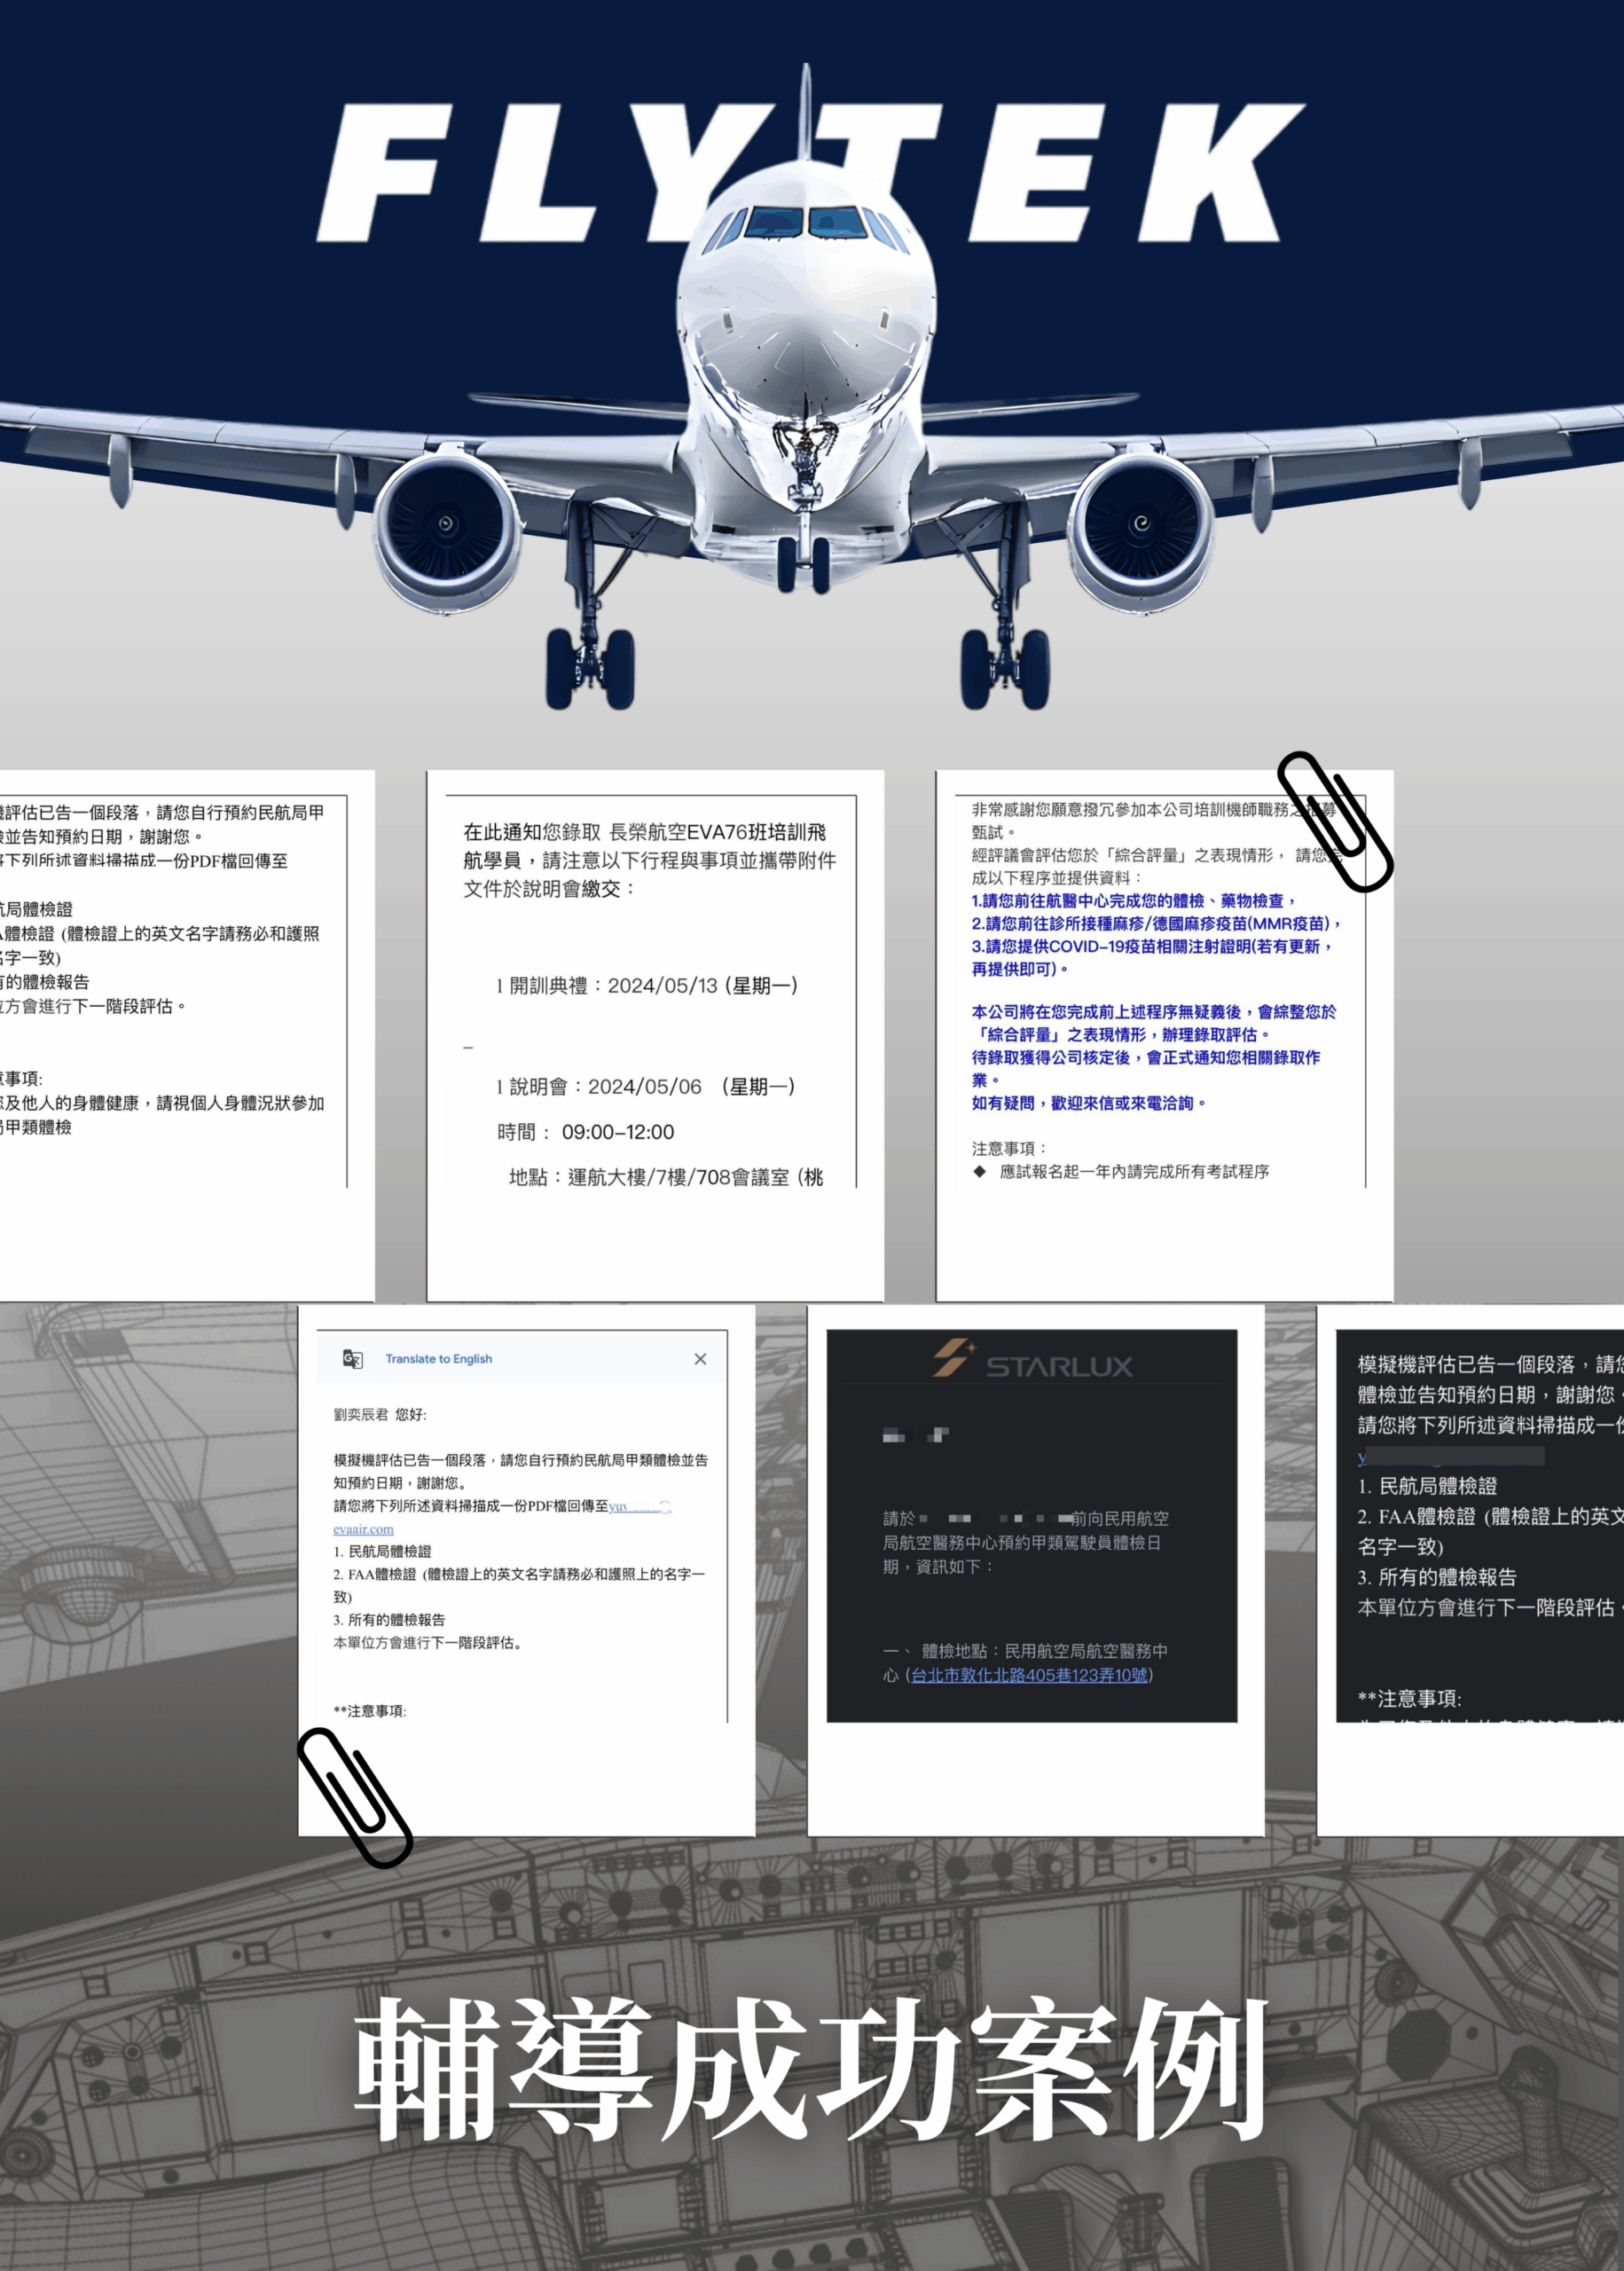Close the Translate to English bar
1624x2271 pixels.
700,1358
